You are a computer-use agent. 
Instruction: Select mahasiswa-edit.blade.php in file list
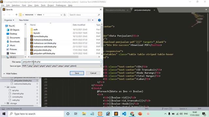45,47
